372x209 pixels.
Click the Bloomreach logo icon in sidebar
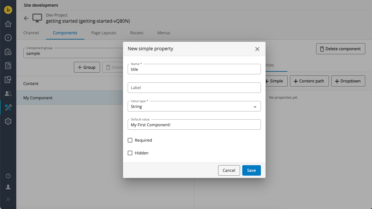click(x=8, y=10)
